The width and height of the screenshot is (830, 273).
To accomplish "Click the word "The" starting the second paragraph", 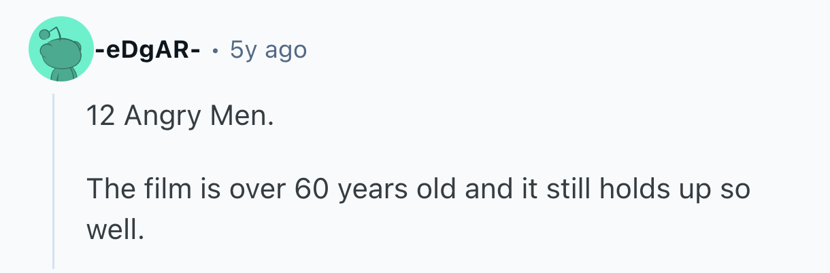I will (x=109, y=189).
